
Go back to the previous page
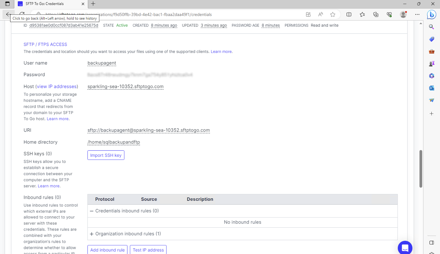pyautogui.click(x=8, y=14)
